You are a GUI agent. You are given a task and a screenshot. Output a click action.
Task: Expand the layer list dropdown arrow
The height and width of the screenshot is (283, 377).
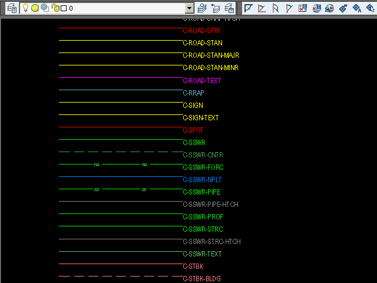[189, 8]
